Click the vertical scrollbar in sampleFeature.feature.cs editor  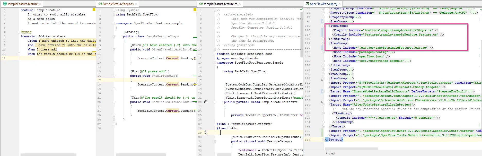click(302, 35)
